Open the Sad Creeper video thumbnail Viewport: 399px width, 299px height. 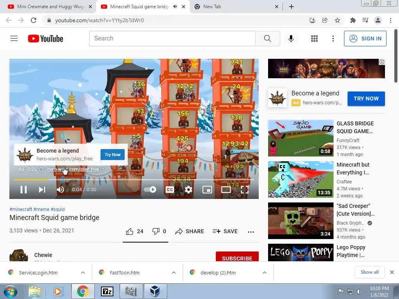click(x=301, y=221)
